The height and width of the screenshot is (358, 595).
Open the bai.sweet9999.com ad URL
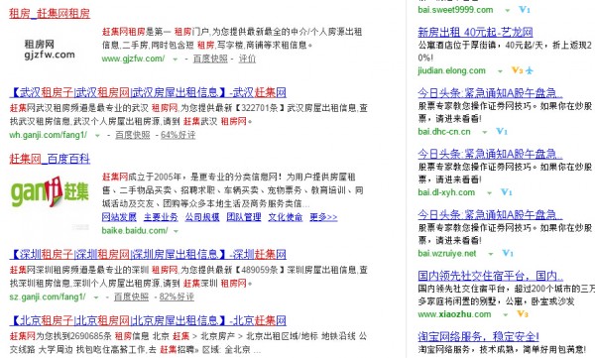coord(455,10)
